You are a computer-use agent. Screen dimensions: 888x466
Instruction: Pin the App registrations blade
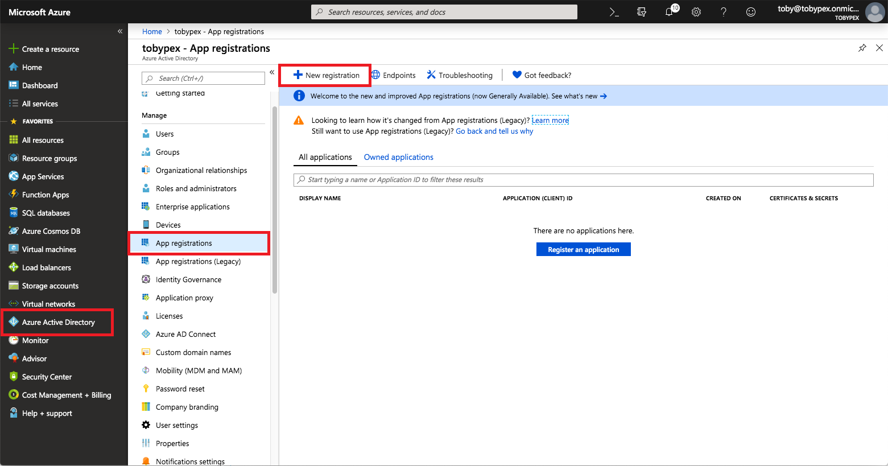pyautogui.click(x=862, y=48)
